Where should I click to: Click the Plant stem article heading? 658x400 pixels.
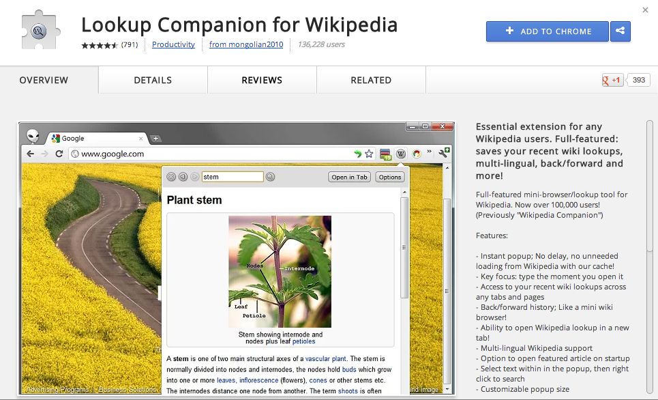(x=194, y=200)
